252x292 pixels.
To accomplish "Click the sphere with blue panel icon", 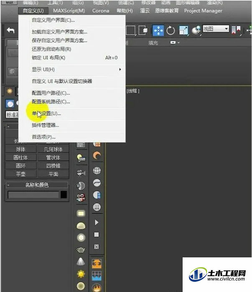I will pos(97,195).
